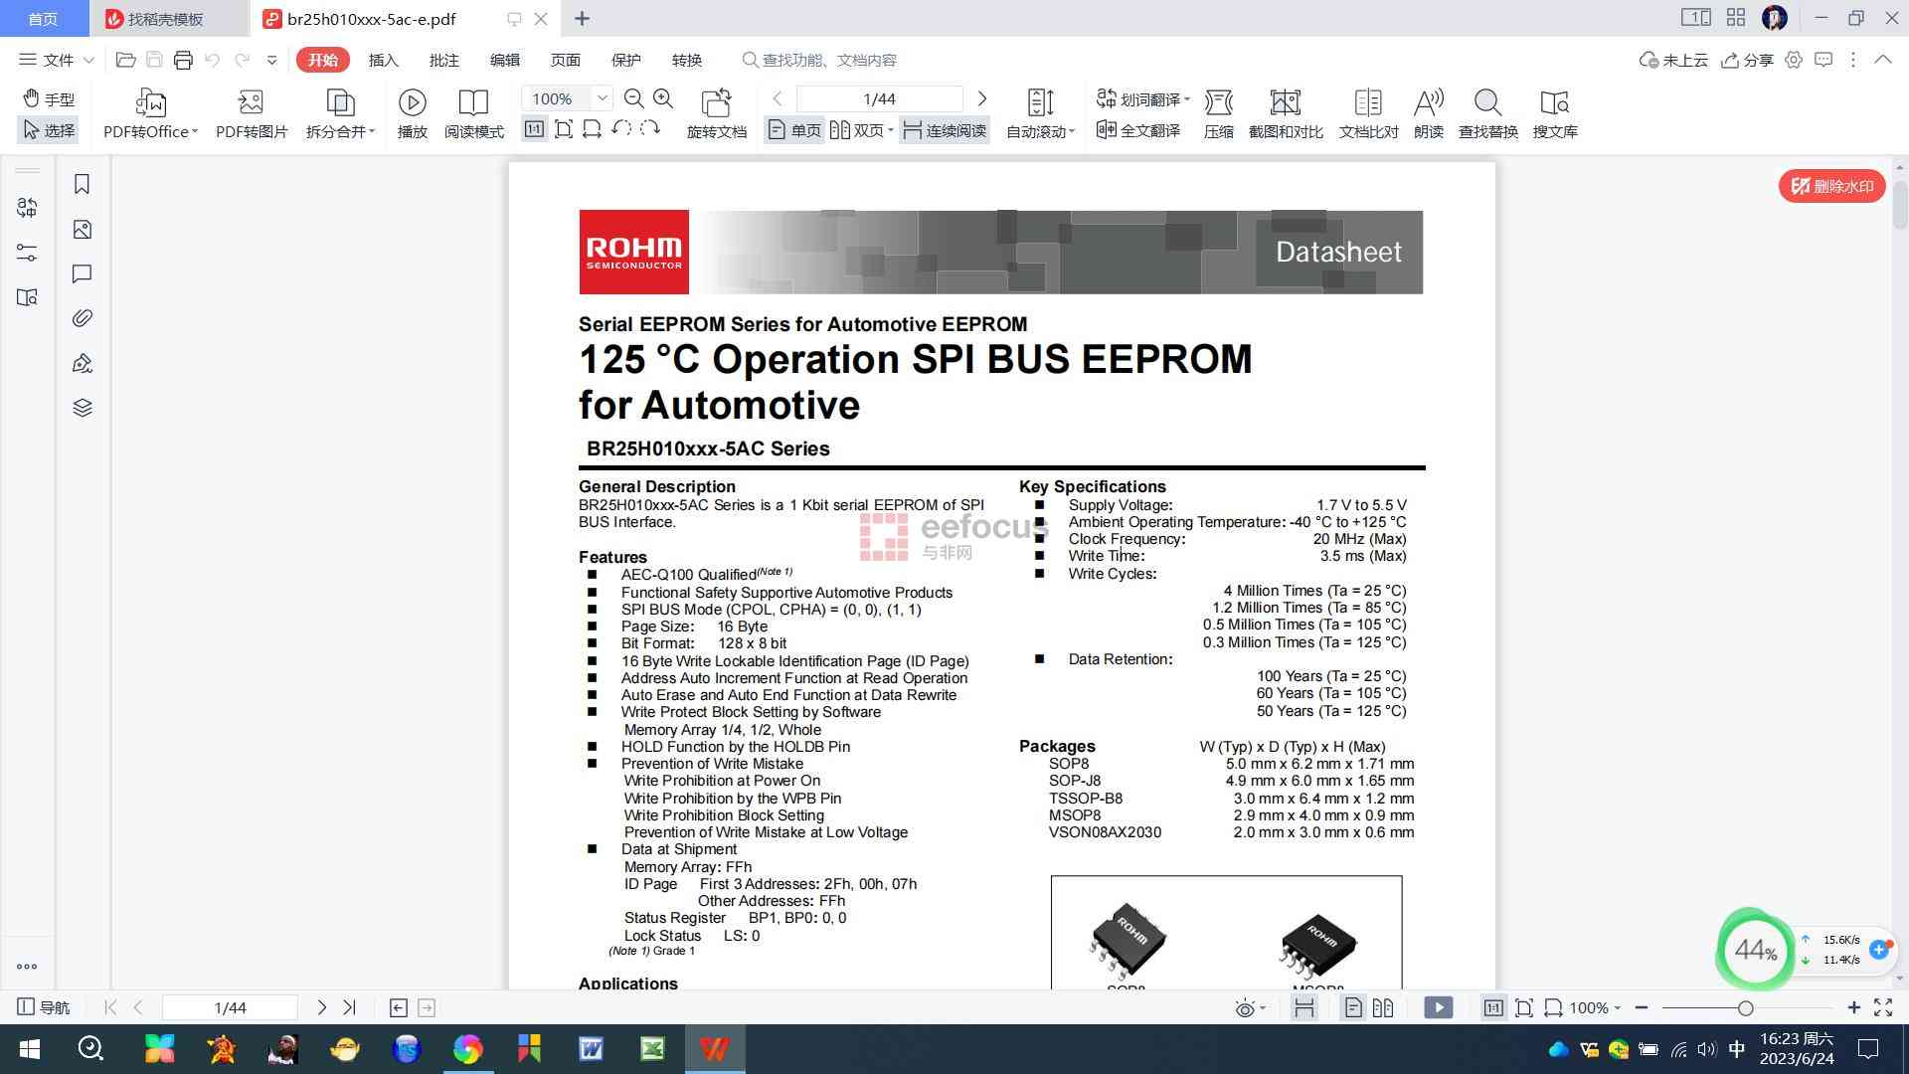Image resolution: width=1909 pixels, height=1074 pixels.
Task: Switch to the 插入 ribbon tab
Action: [383, 60]
